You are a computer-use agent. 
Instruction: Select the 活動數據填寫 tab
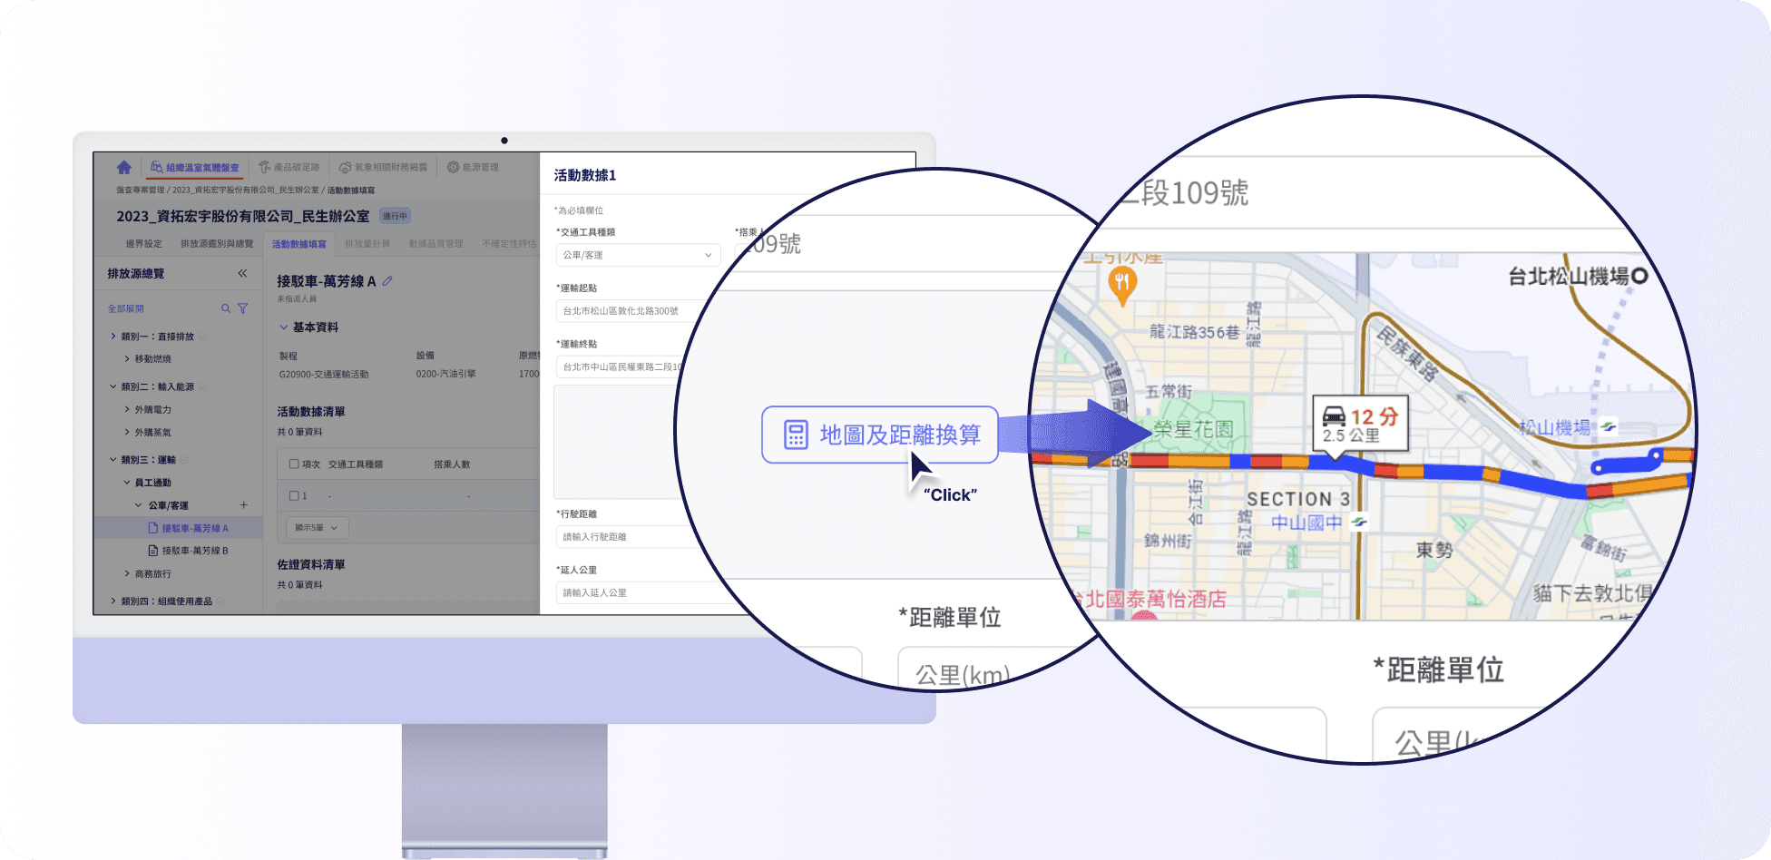(299, 244)
